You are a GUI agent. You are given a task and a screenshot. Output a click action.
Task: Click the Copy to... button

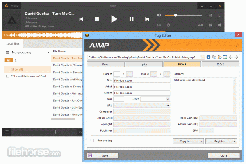coord(186,141)
